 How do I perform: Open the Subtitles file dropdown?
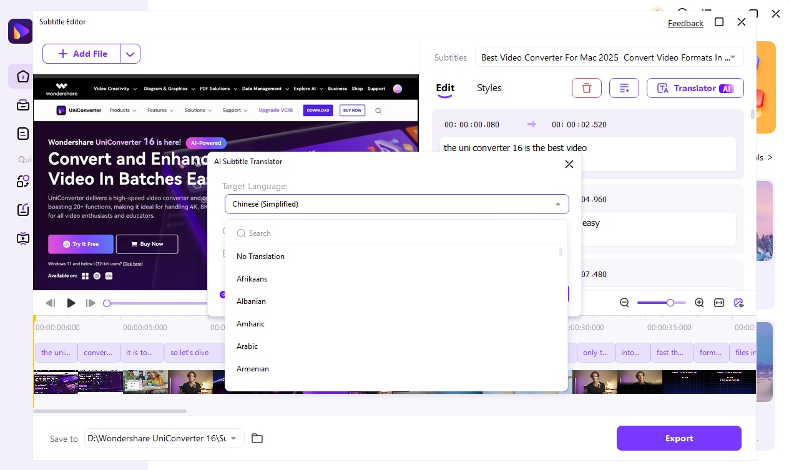[x=609, y=57]
